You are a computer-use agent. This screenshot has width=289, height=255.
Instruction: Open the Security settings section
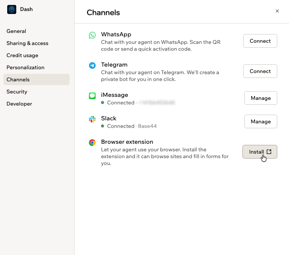coord(36,92)
